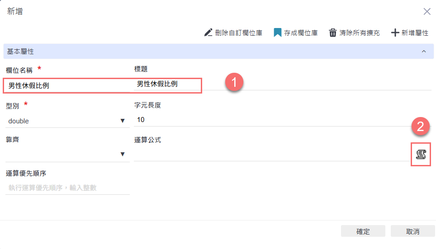
Task: Close the 新增 dialog with the X
Action: [427, 12]
